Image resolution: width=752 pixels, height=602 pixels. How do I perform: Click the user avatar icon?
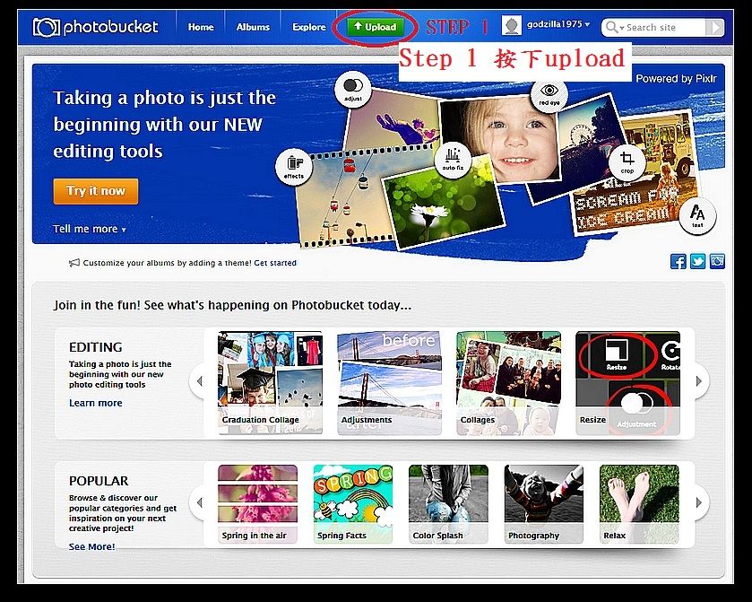tap(511, 25)
